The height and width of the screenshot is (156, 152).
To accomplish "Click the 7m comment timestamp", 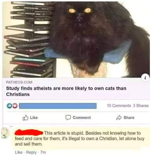I will coord(43,152).
